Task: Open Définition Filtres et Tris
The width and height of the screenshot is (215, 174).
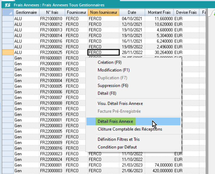Action: (x=118, y=139)
